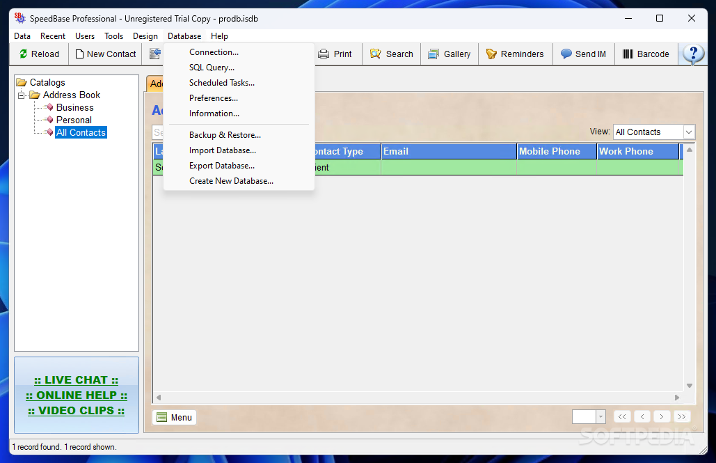Click the Search magnifier icon
Screen dimensions: 716x463
click(375, 54)
